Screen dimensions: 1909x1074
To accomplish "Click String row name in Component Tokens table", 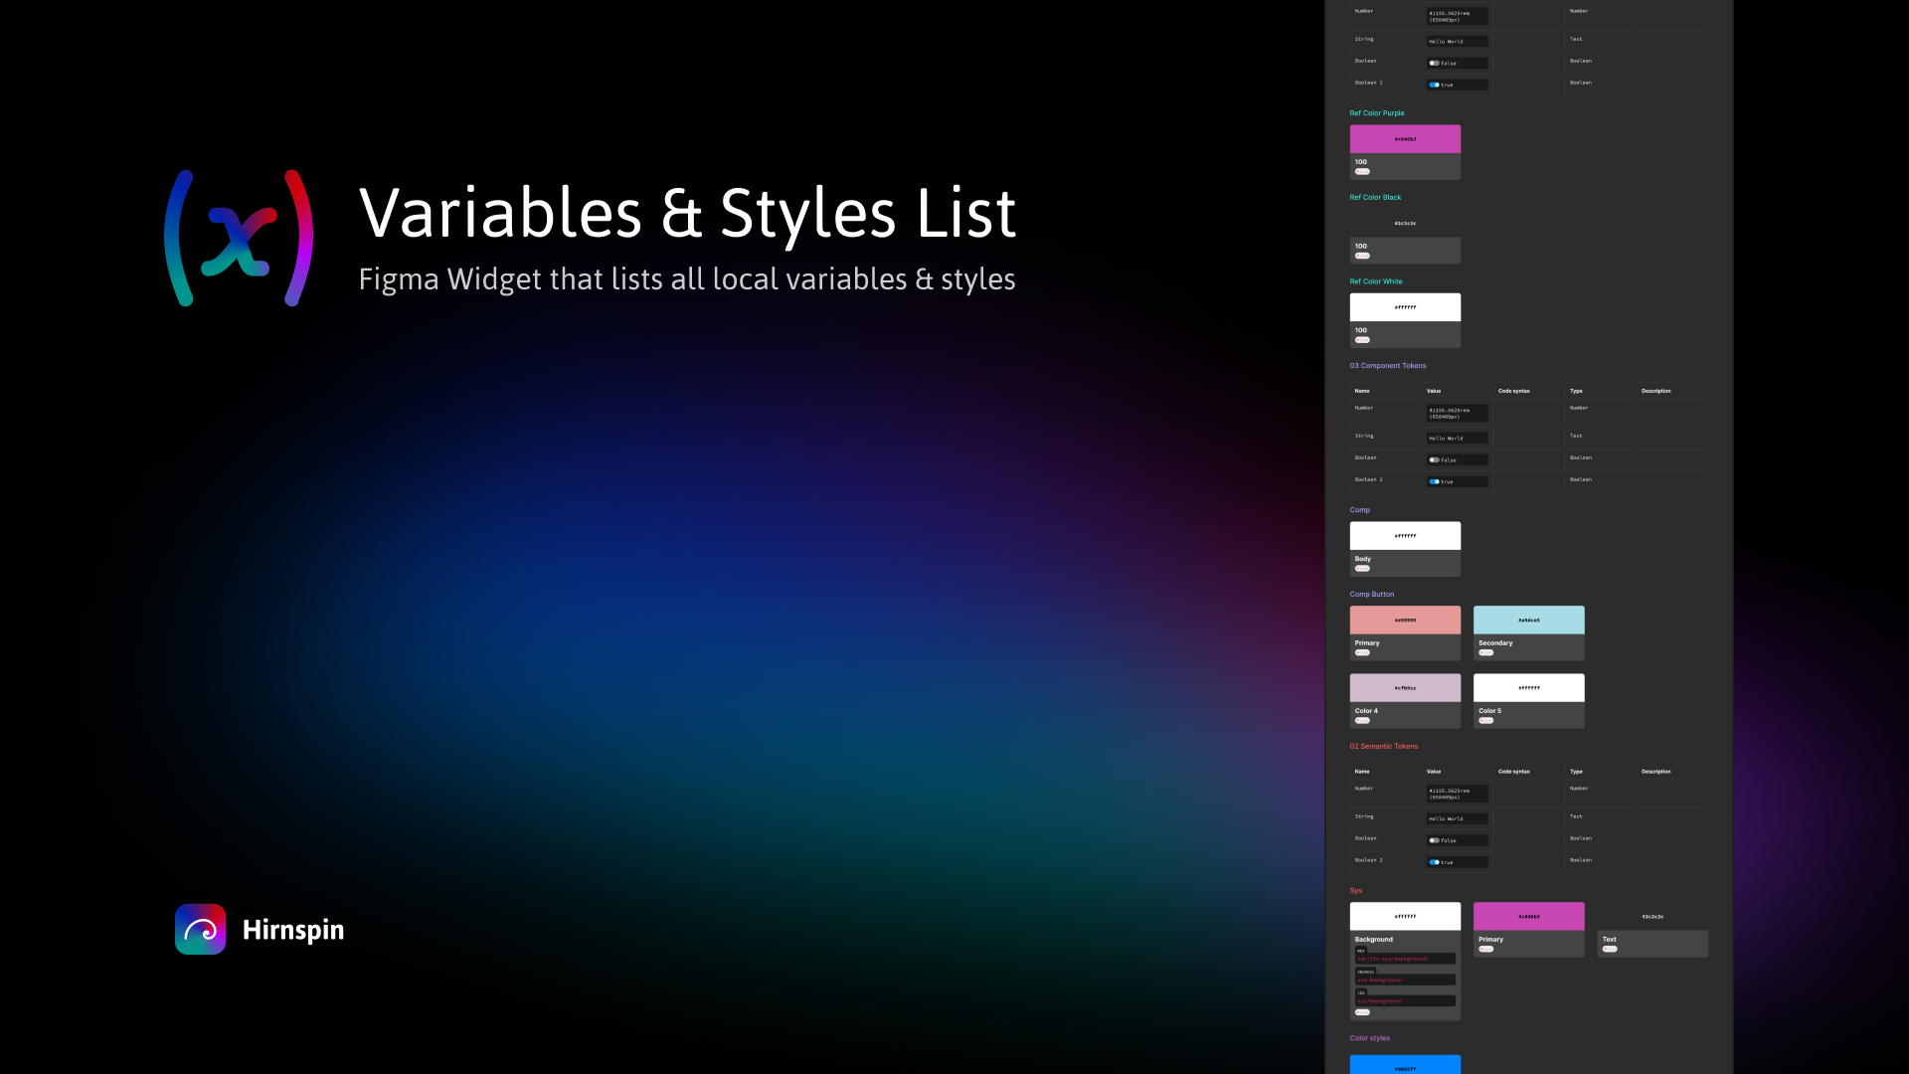I will coord(1364,436).
